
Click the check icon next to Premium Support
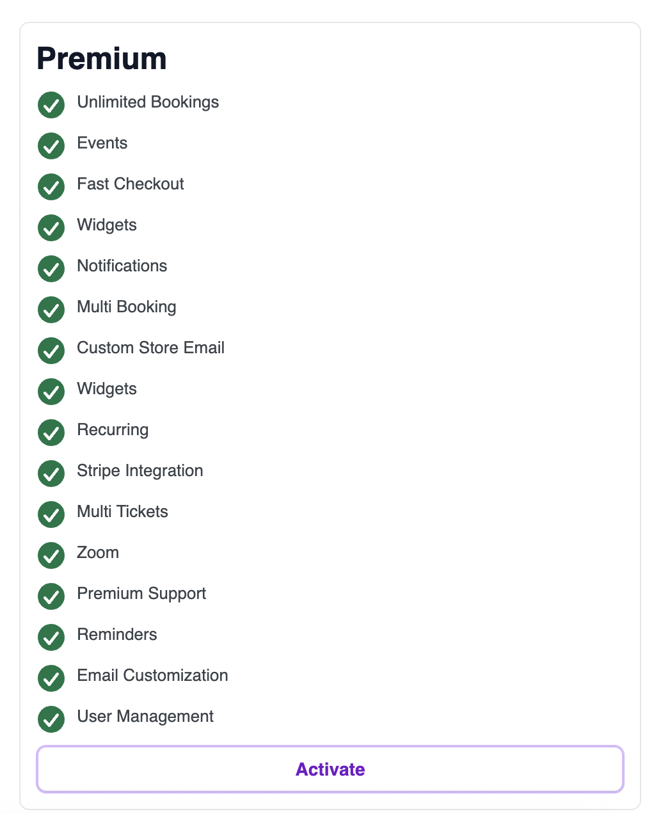pyautogui.click(x=51, y=596)
